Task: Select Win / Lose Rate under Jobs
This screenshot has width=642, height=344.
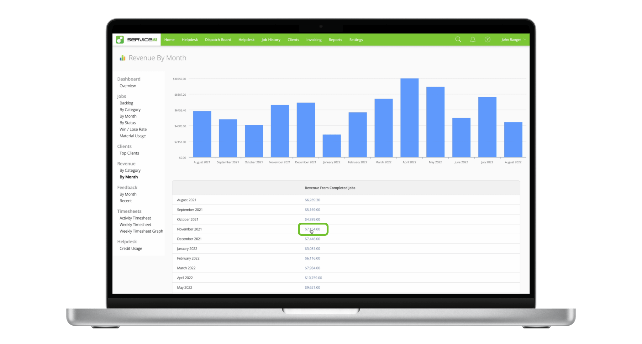Action: (133, 130)
